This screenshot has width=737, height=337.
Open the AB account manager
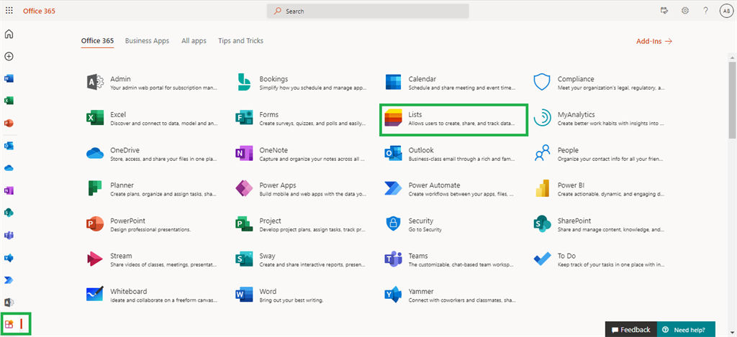pyautogui.click(x=726, y=11)
